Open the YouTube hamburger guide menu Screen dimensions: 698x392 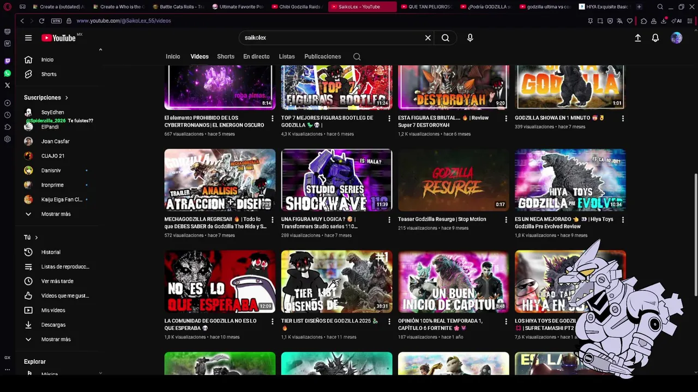pos(28,38)
